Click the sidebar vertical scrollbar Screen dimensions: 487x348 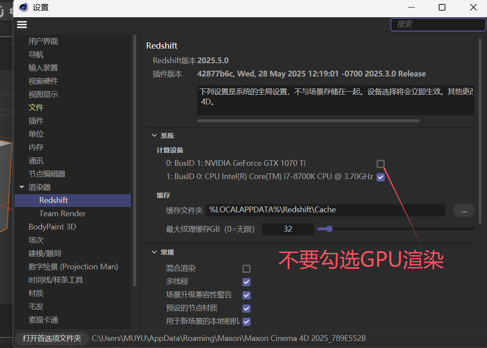point(135,161)
